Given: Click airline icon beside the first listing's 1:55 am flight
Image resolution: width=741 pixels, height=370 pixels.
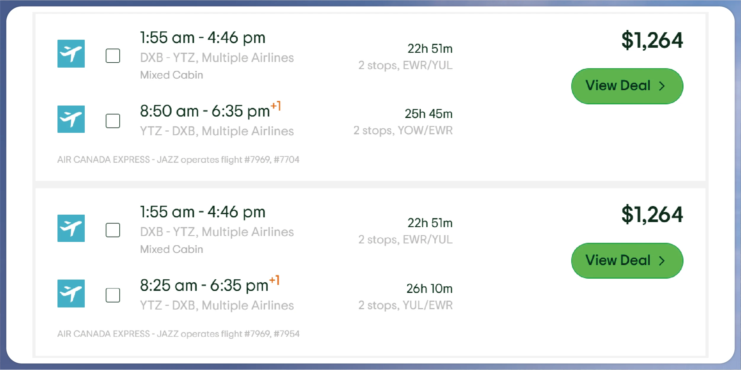Looking at the screenshot, I should [x=71, y=54].
